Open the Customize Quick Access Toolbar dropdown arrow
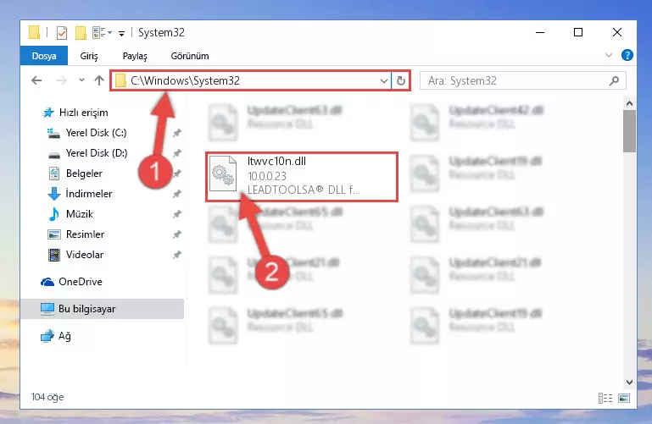Screen dimensions: 652x424 [x=121, y=33]
